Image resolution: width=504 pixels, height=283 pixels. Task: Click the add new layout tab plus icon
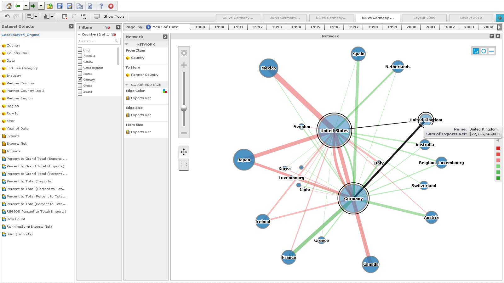[x=500, y=18]
